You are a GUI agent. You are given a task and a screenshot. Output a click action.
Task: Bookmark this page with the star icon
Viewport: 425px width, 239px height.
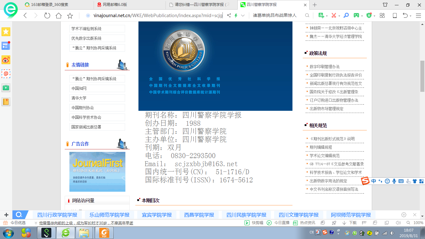click(70, 16)
